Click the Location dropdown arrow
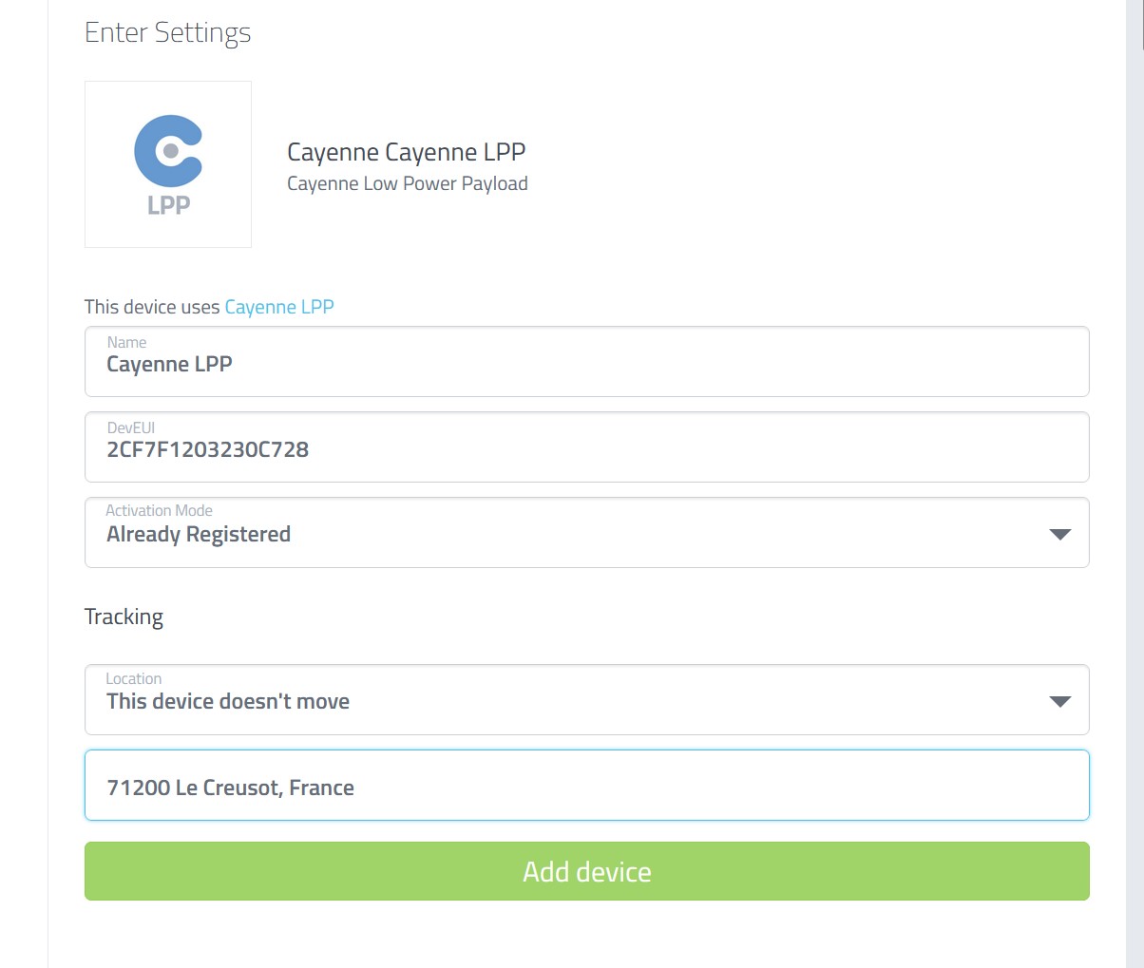Viewport: 1144px width, 968px height. [1059, 702]
